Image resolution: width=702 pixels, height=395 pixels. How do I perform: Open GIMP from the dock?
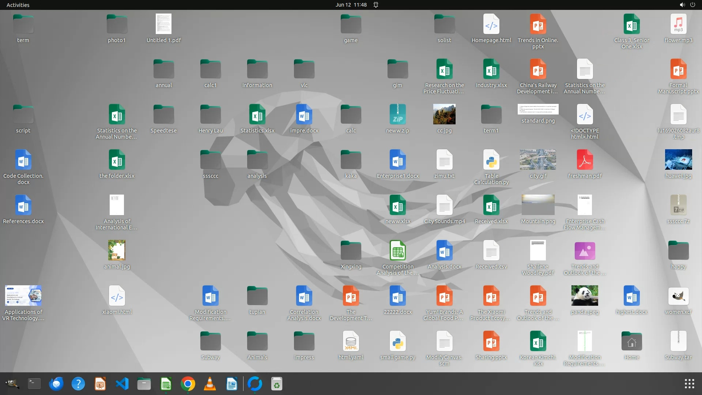(x=12, y=384)
